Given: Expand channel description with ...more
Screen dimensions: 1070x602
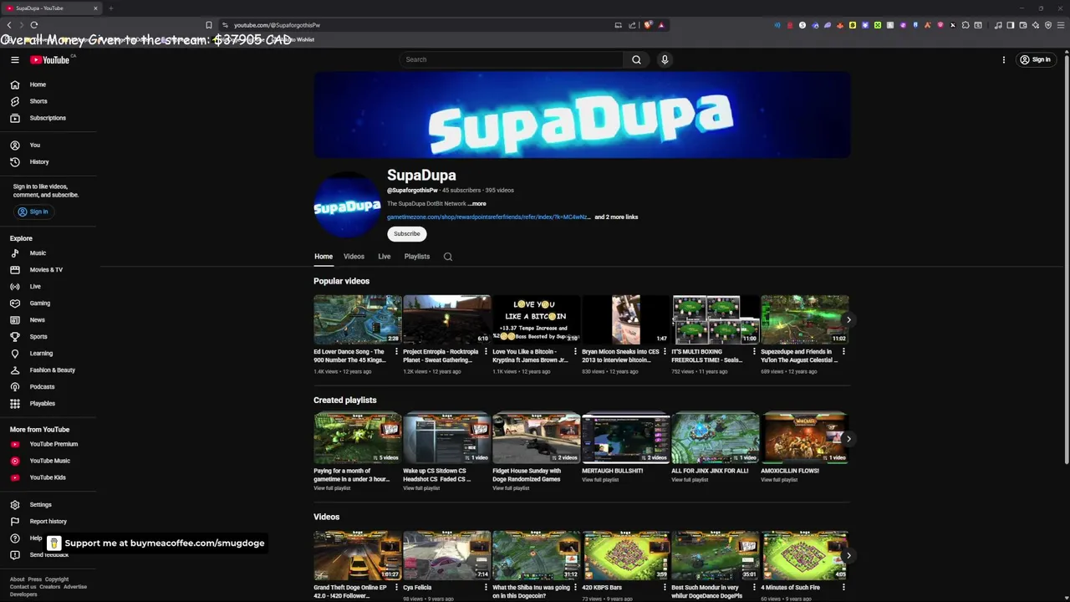Looking at the screenshot, I should 477,203.
